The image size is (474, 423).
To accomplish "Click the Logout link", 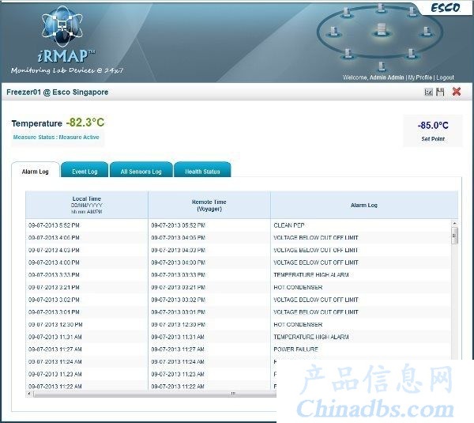I will tap(445, 77).
